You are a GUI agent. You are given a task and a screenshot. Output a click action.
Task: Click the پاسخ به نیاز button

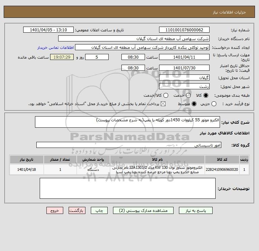[196, 211]
